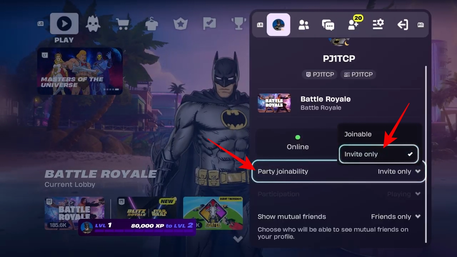Select the Battle Royale 185.6K game tile
This screenshot has height=257, width=457.
coord(74,213)
